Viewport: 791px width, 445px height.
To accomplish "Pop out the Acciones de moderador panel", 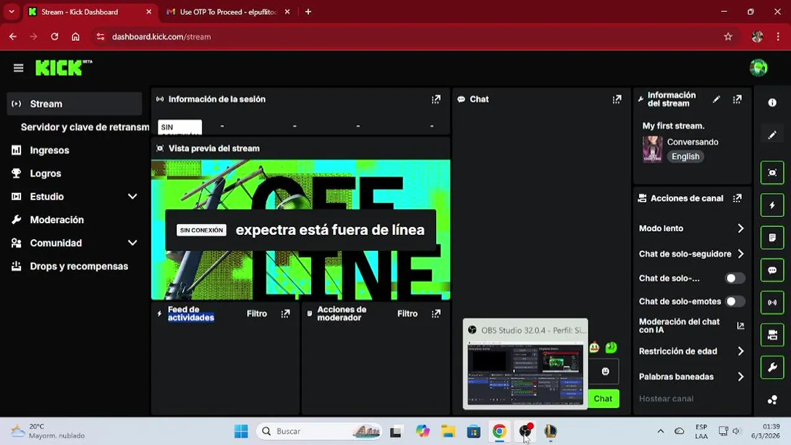I will tap(436, 313).
